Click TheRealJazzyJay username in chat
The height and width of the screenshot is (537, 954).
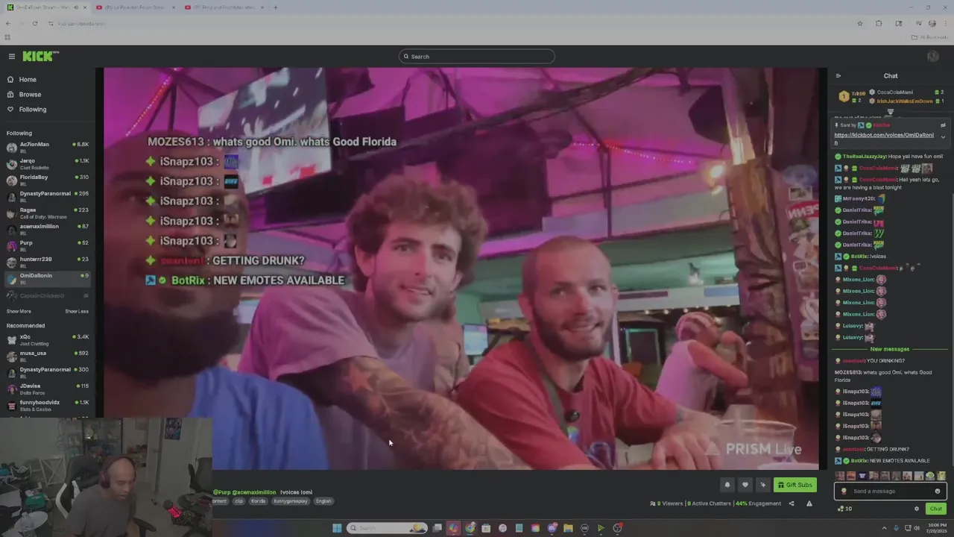coord(865,157)
